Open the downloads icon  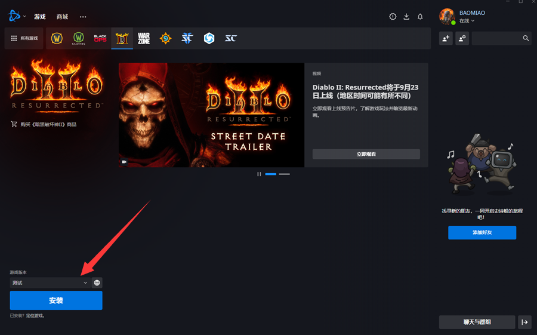click(406, 17)
